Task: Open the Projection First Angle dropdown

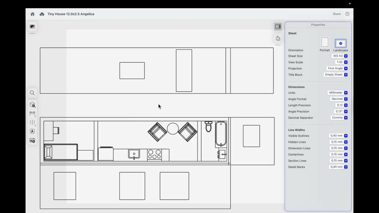Action: point(337,68)
